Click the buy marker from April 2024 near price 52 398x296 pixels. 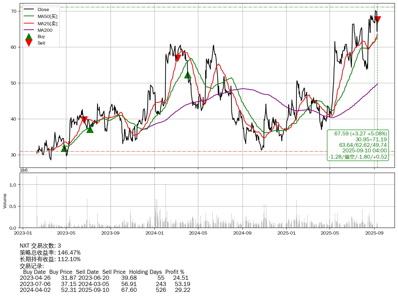pyautogui.click(x=188, y=75)
